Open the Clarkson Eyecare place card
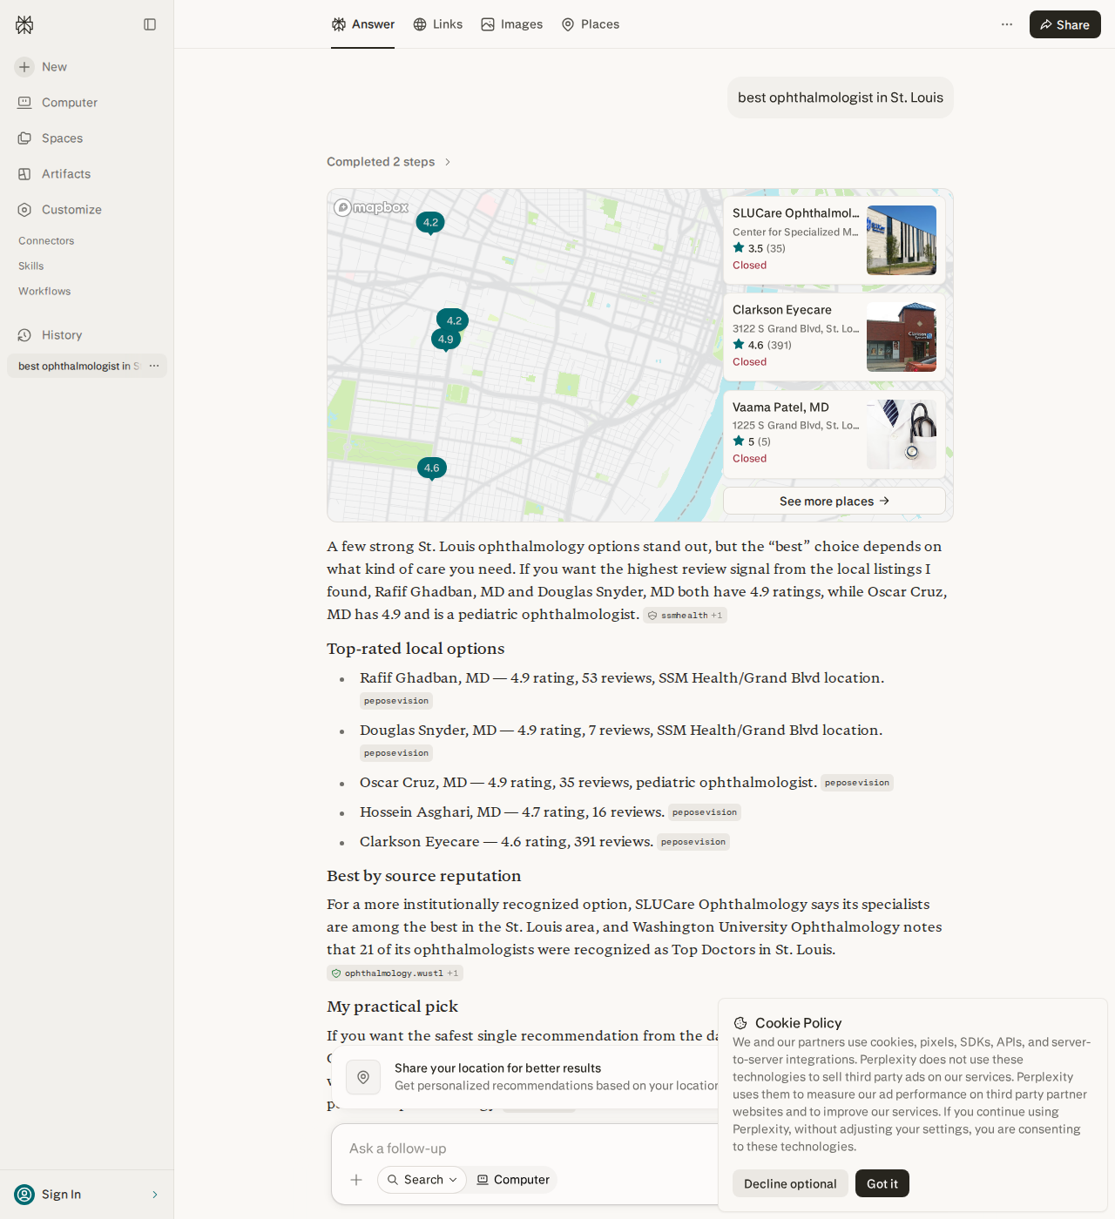1115x1219 pixels. click(x=835, y=337)
